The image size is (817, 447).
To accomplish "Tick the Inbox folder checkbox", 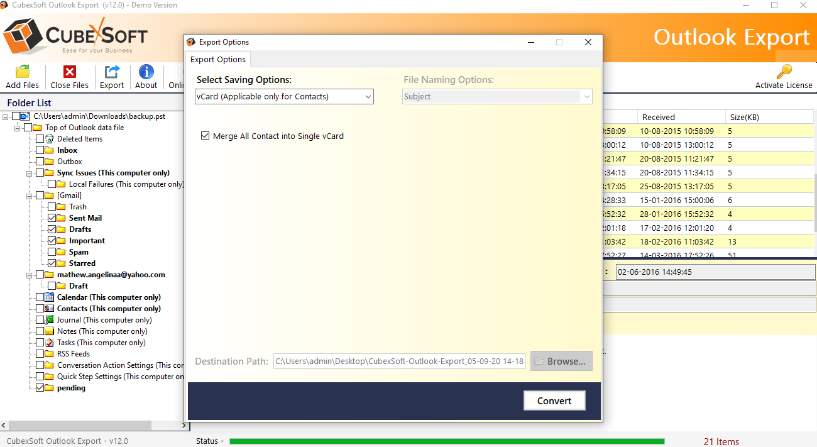I will [x=40, y=150].
